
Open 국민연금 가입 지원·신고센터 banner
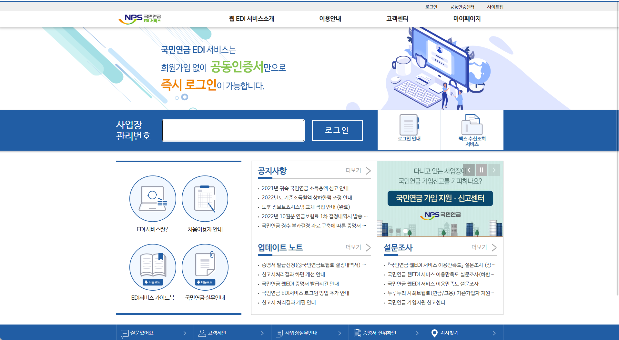tap(440, 198)
